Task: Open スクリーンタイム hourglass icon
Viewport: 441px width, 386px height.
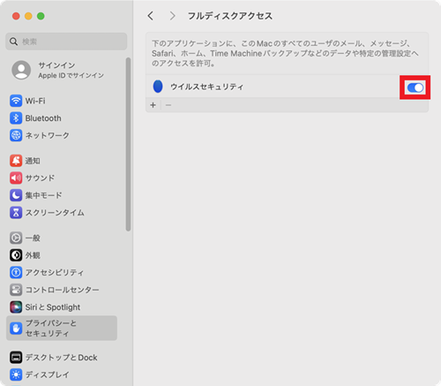Action: [16, 213]
